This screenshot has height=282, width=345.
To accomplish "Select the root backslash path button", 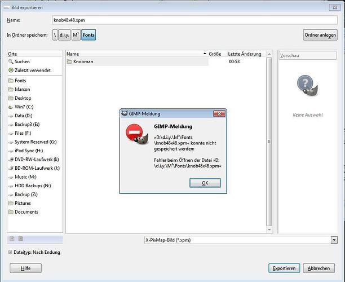I will [55, 35].
